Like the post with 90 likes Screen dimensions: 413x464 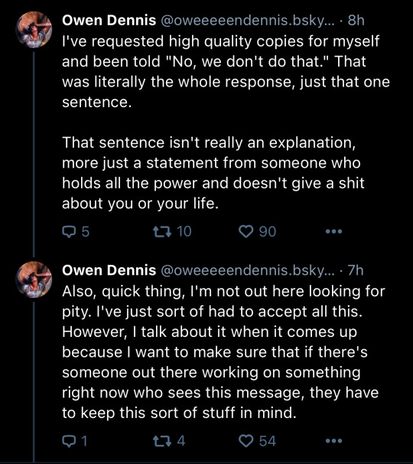257,231
